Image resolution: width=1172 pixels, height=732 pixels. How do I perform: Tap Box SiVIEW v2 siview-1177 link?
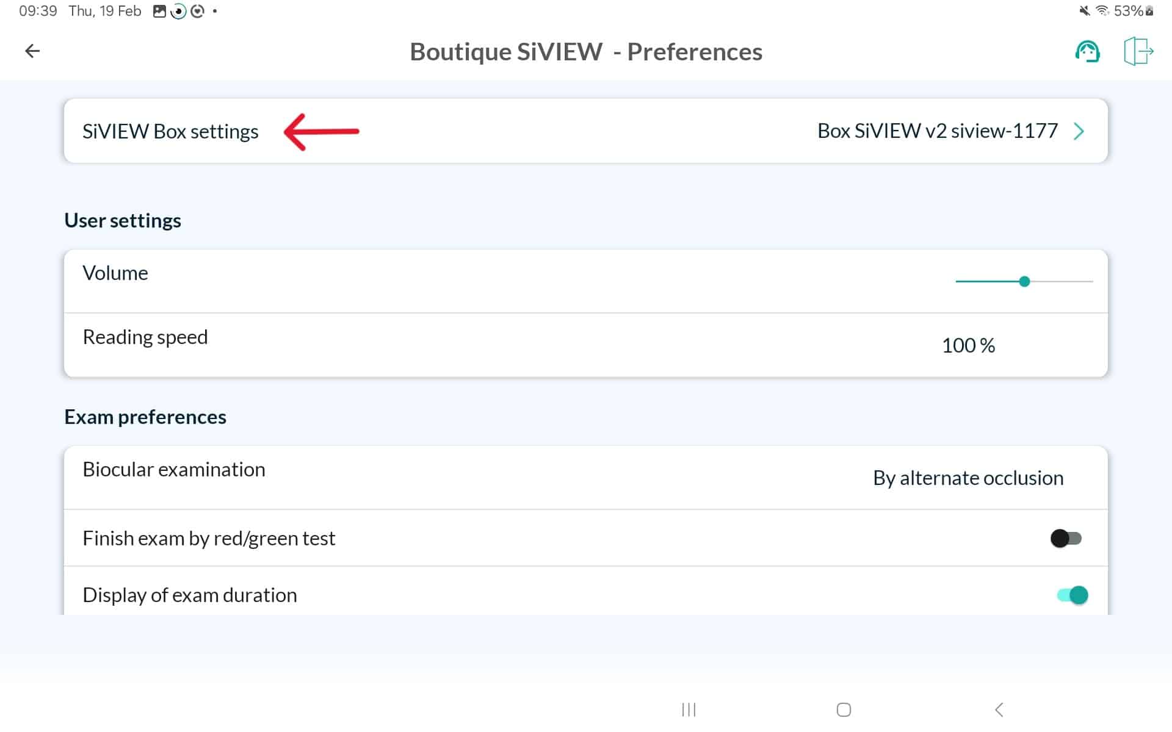[x=937, y=131]
